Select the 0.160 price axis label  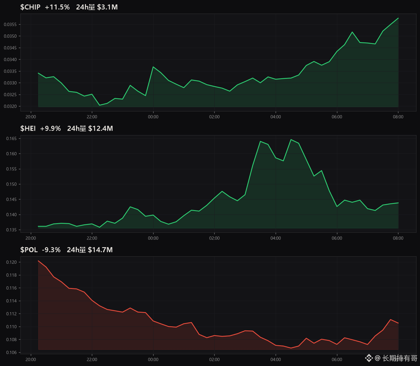(11, 154)
